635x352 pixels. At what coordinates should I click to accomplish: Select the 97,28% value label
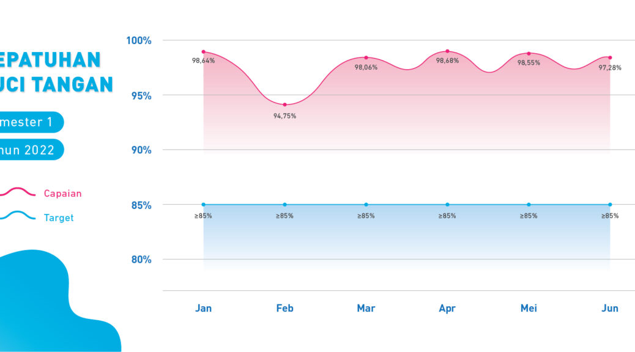tap(609, 68)
